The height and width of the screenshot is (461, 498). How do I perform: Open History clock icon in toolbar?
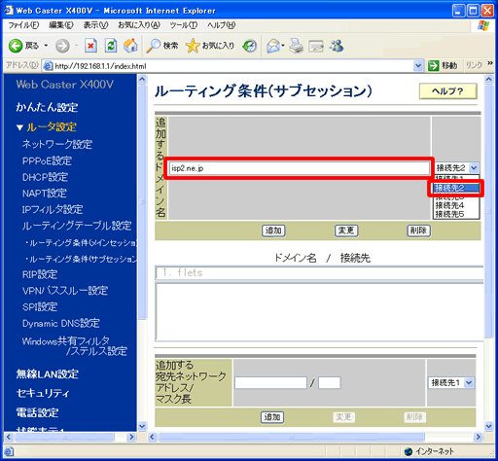[x=249, y=46]
